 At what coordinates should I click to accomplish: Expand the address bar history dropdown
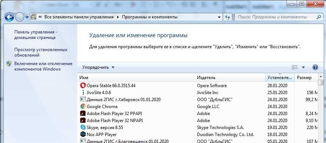click(219, 17)
